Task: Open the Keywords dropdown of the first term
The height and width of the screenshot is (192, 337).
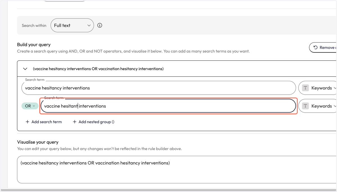Action: tap(318, 88)
